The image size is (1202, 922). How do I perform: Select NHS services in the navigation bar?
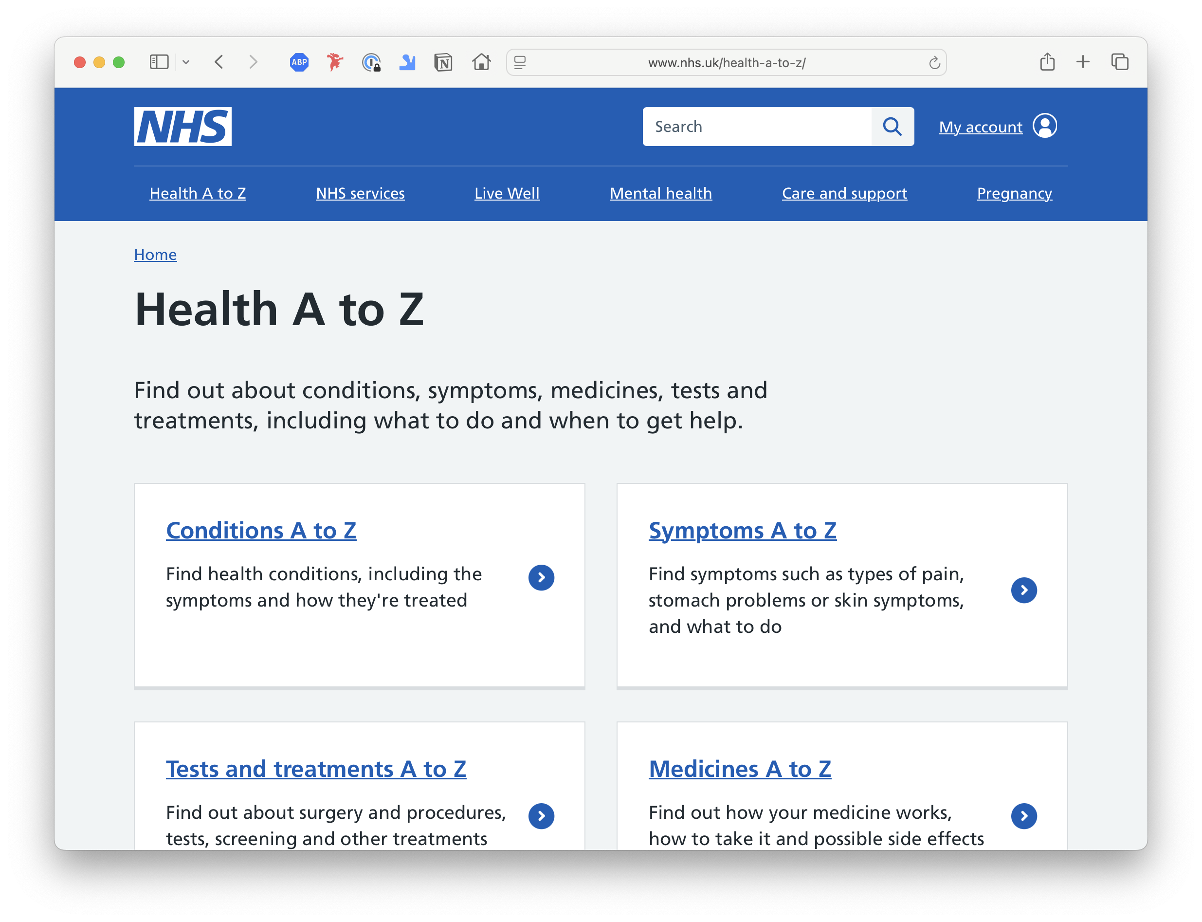pyautogui.click(x=360, y=193)
